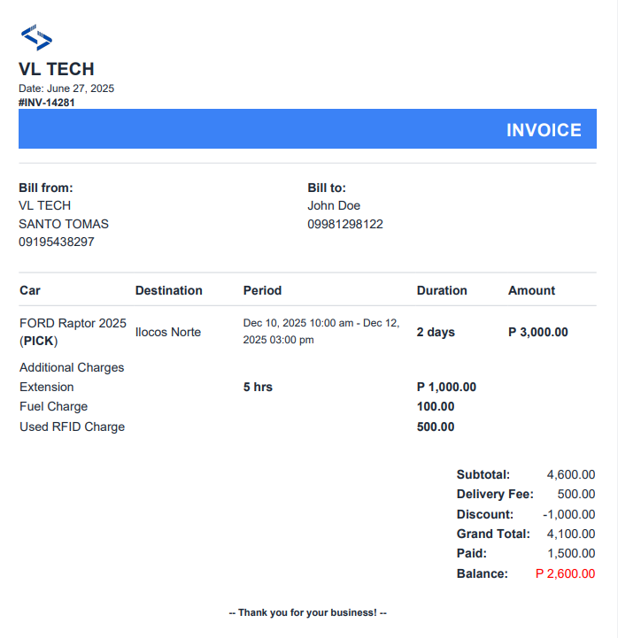Image resolution: width=618 pixels, height=638 pixels.
Task: Select the 'Used RFID Charge' label
Action: [x=72, y=427]
